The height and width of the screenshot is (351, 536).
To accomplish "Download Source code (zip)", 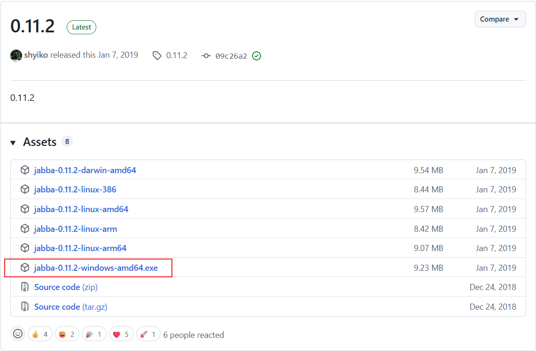I will tap(66, 287).
